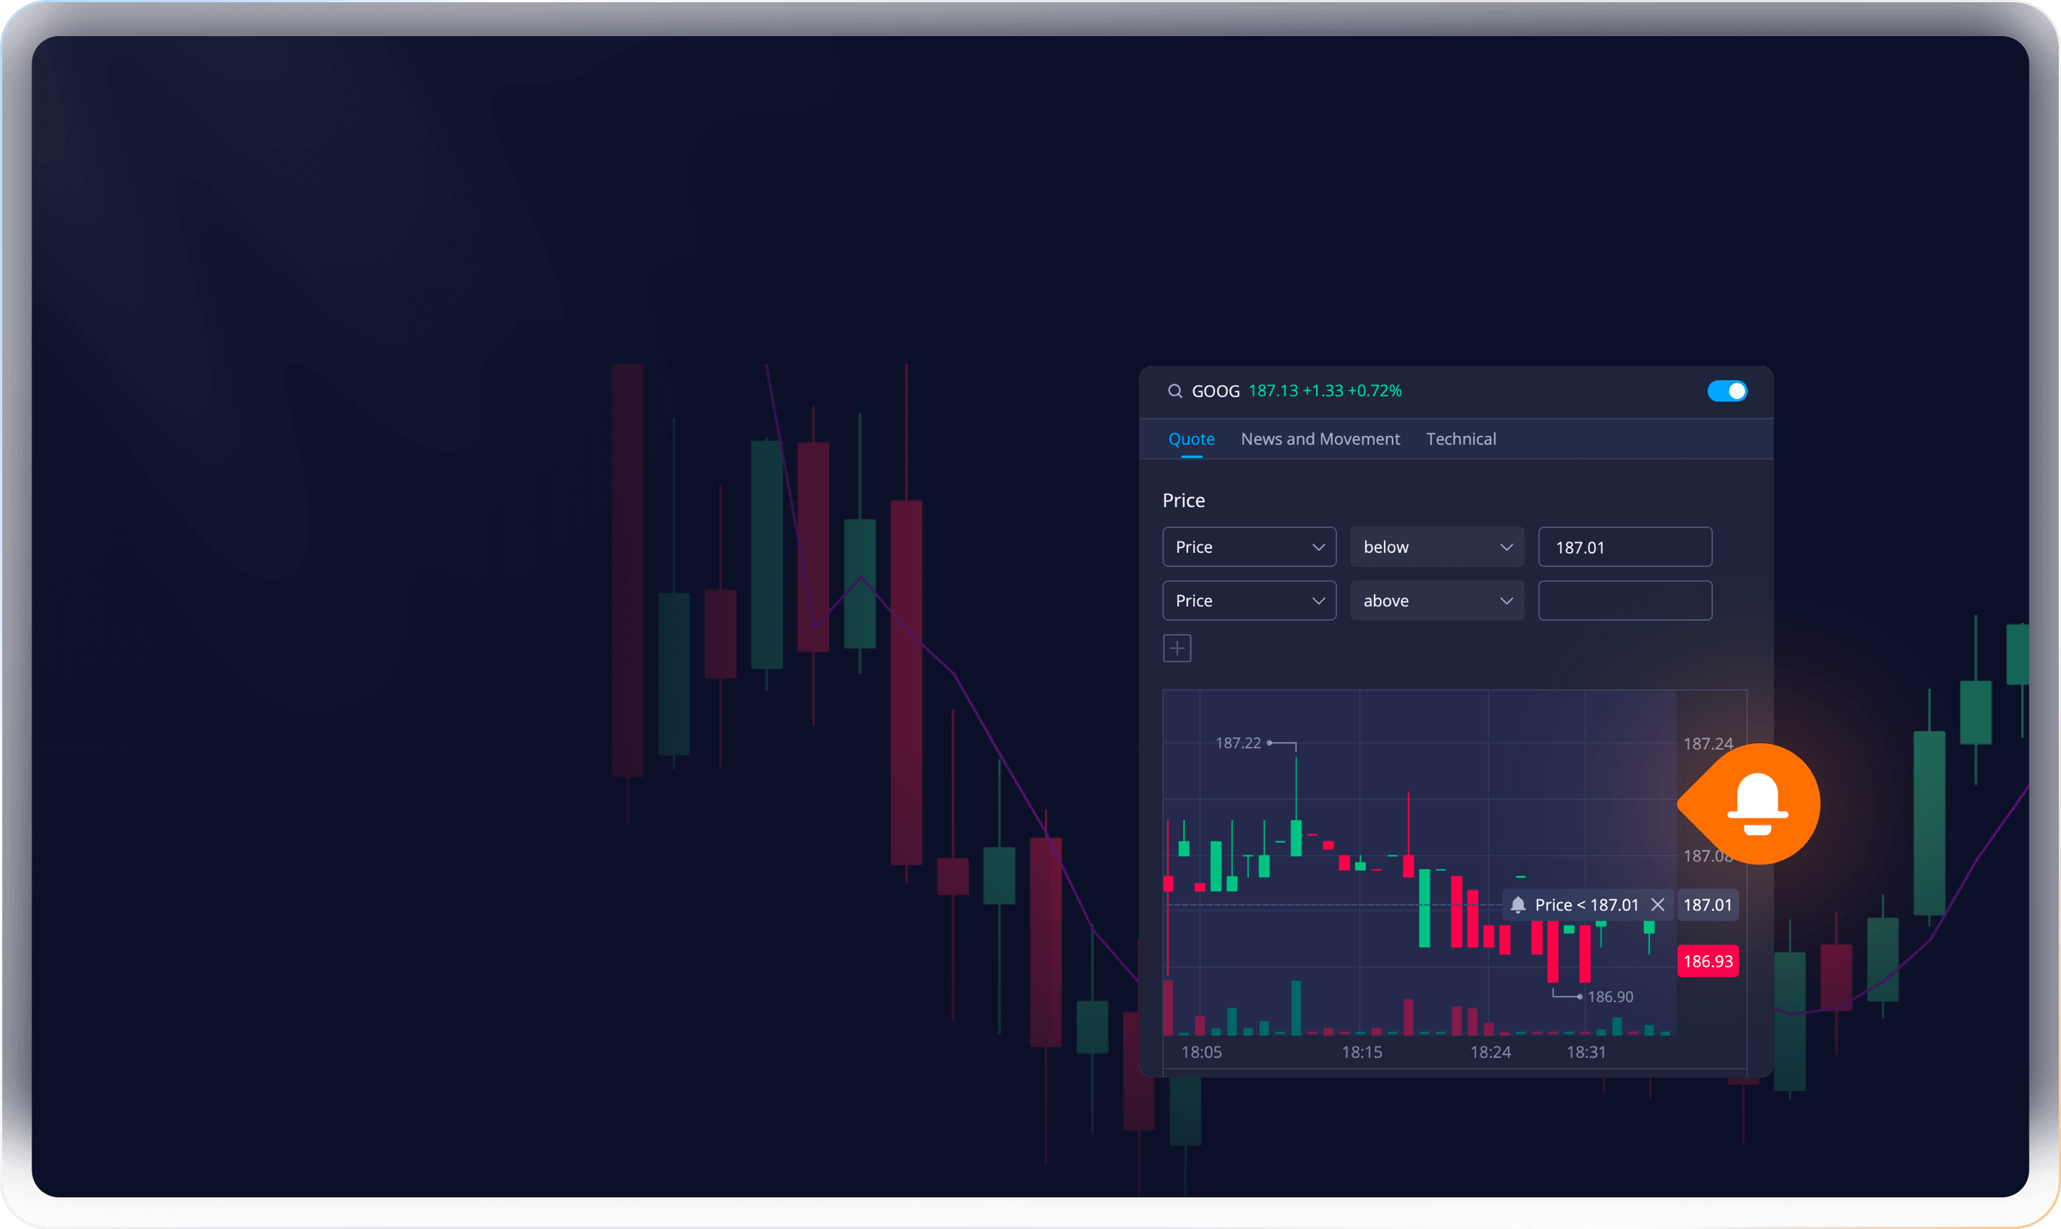Click the empty price input for above

1624,600
